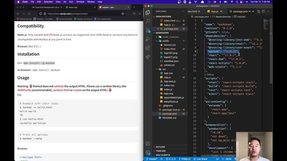Click the browser forward arrow
287x161 pixels.
(x=24, y=14)
